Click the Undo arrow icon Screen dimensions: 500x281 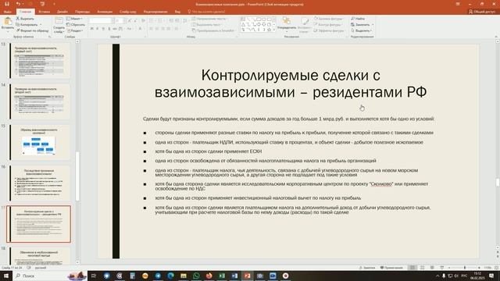point(18,4)
